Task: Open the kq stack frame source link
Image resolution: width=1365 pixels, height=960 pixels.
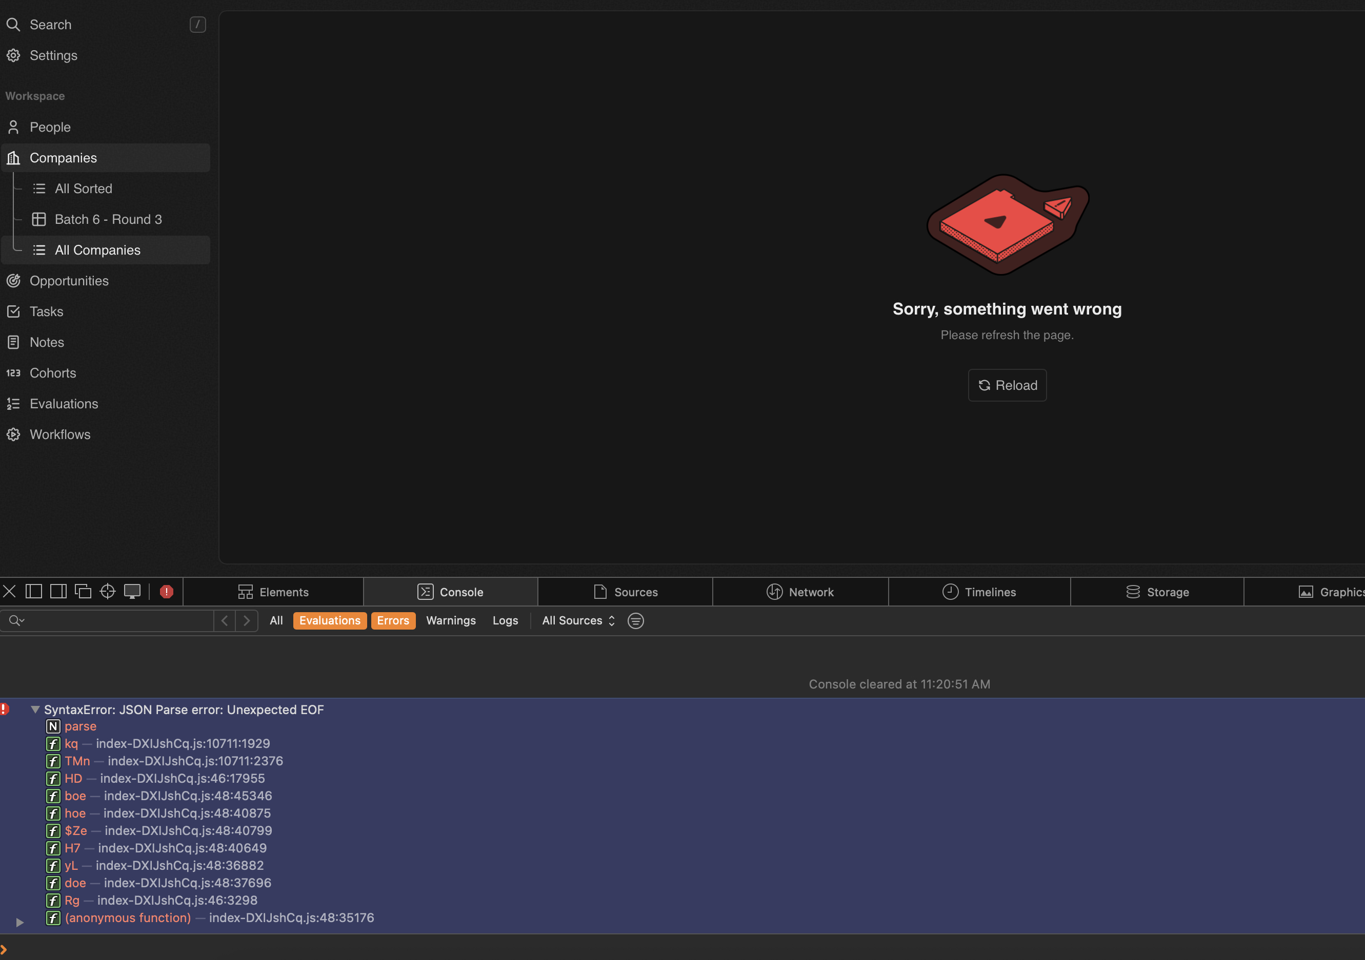Action: tap(183, 744)
